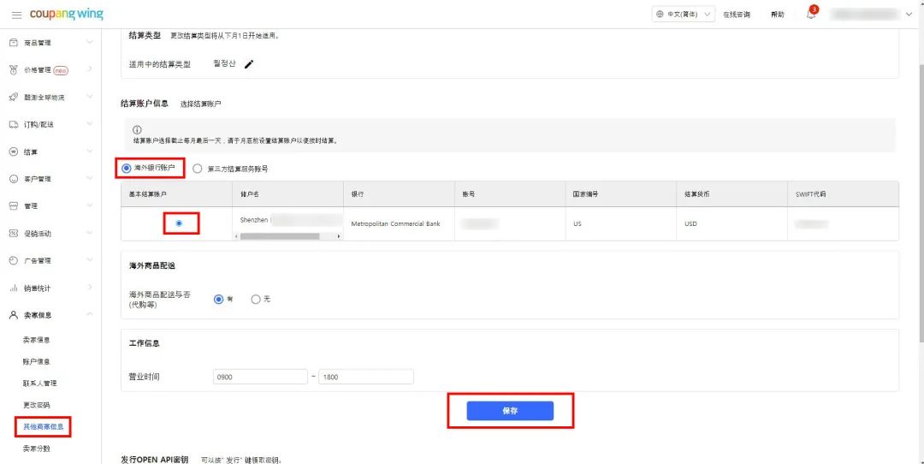Open the hamburger menu next to Coupang Wing logo

point(16,15)
